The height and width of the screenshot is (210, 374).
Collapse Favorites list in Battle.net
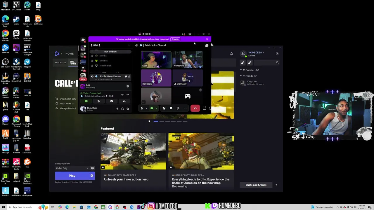[241, 70]
